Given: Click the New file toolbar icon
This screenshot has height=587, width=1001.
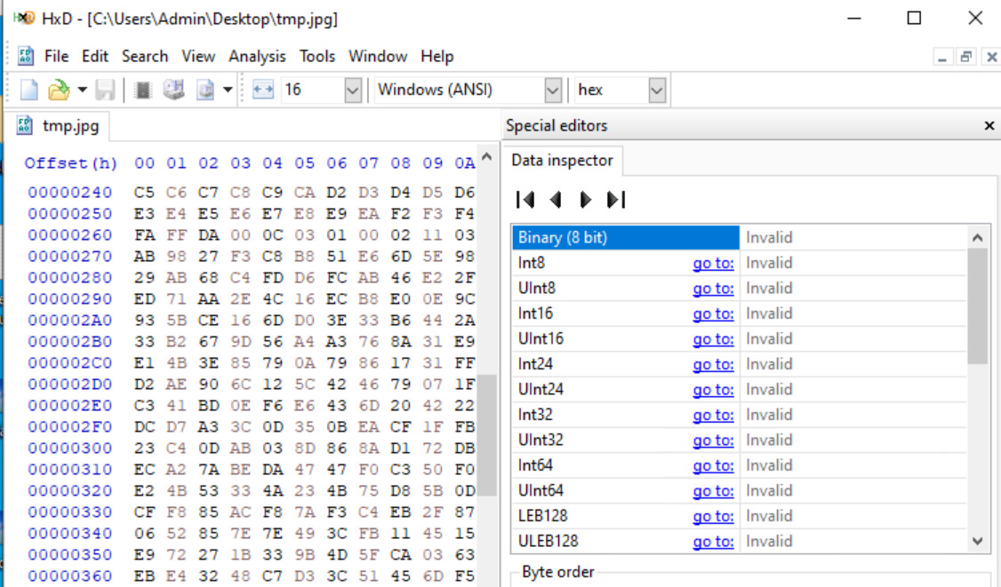Looking at the screenshot, I should point(29,90).
